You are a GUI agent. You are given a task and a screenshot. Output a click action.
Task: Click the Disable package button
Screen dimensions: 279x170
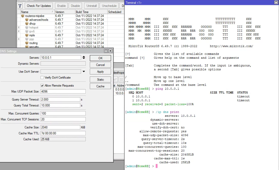[75, 6]
